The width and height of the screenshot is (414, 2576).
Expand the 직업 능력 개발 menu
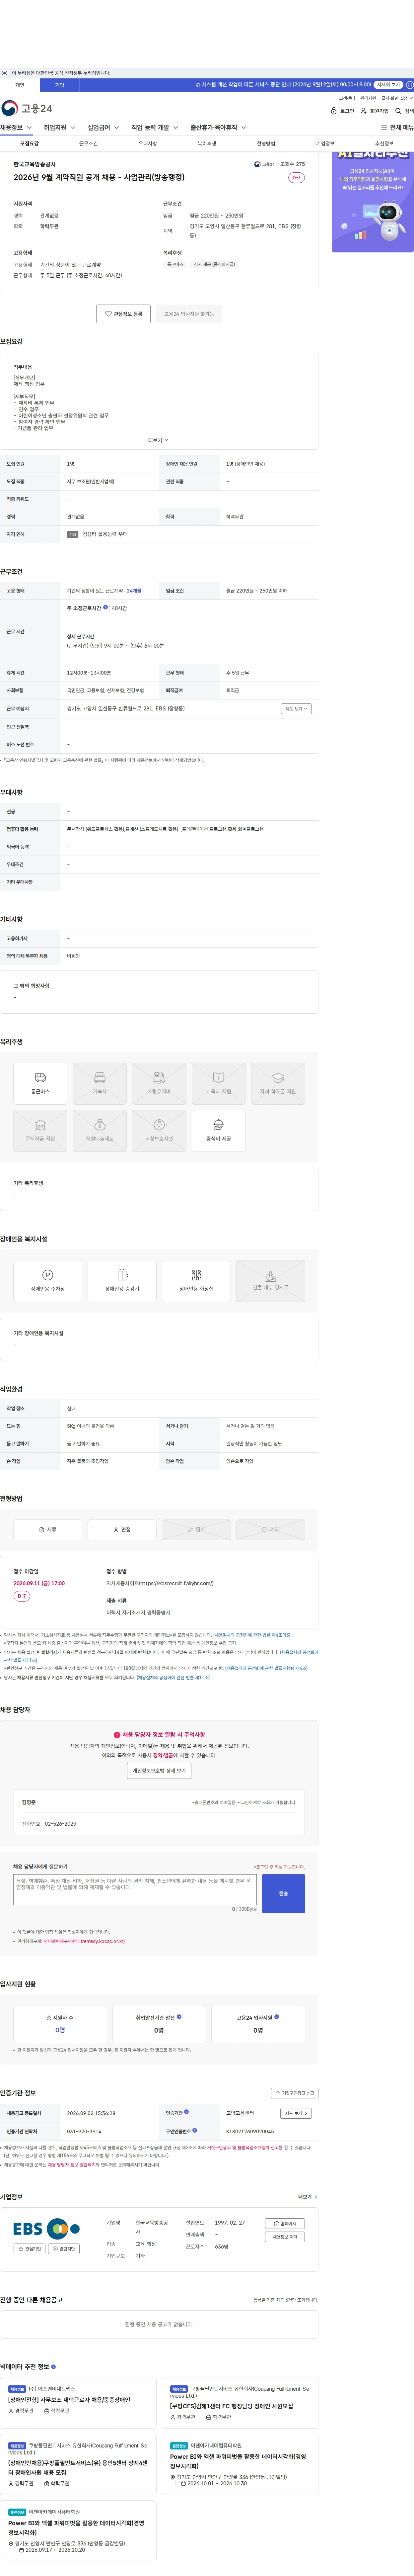click(155, 128)
